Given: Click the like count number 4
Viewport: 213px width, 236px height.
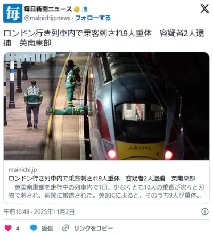Looking at the screenshot, I should tap(18, 229).
